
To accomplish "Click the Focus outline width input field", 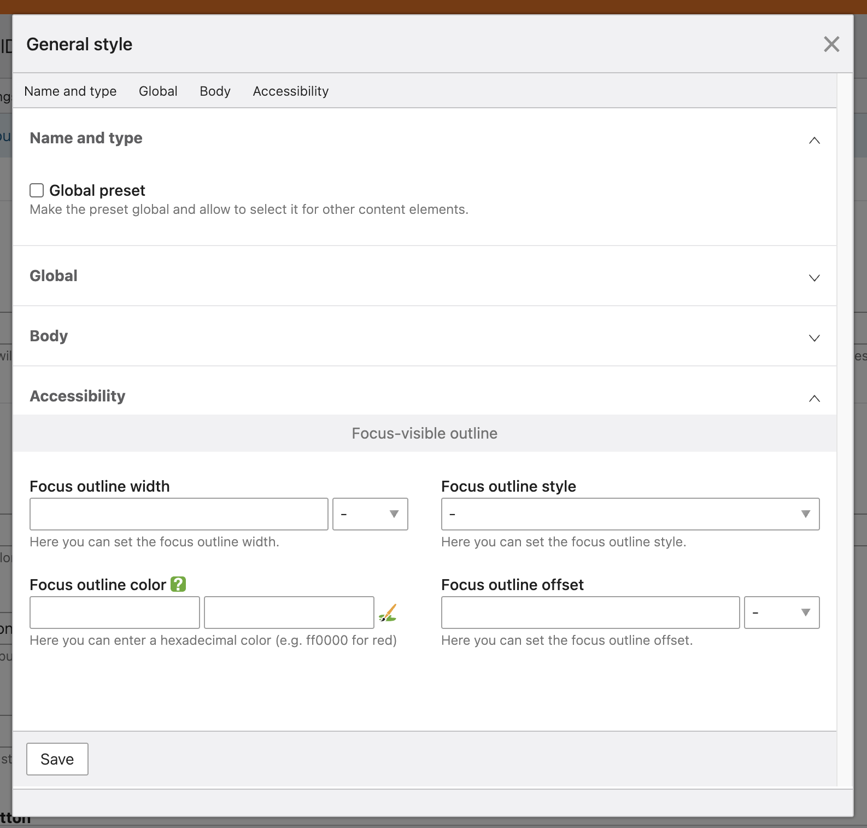I will tap(179, 514).
